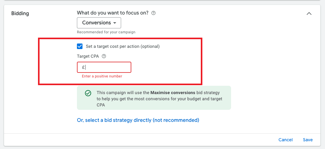Open help icon beside focus question
The image size is (325, 149).
154,13
